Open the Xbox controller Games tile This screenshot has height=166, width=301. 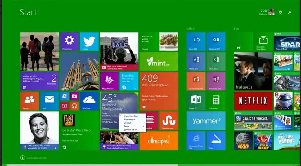tap(243, 41)
